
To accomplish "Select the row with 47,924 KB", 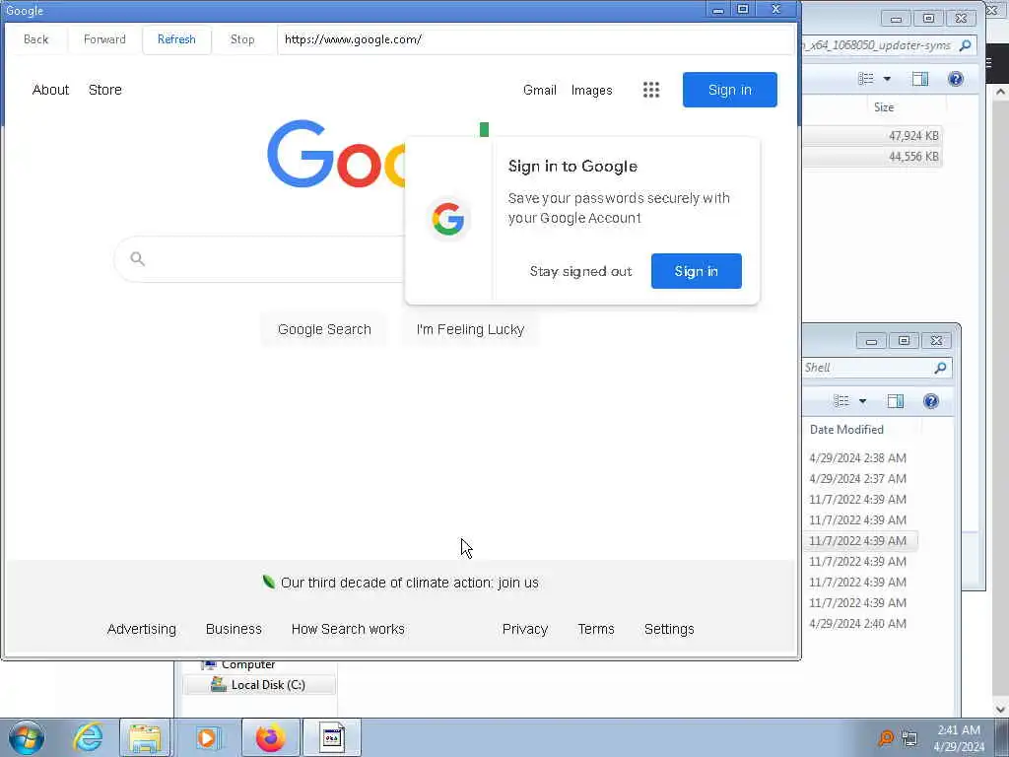I will coord(872,136).
